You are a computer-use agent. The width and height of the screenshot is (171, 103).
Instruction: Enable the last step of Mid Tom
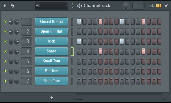coord(159,71)
